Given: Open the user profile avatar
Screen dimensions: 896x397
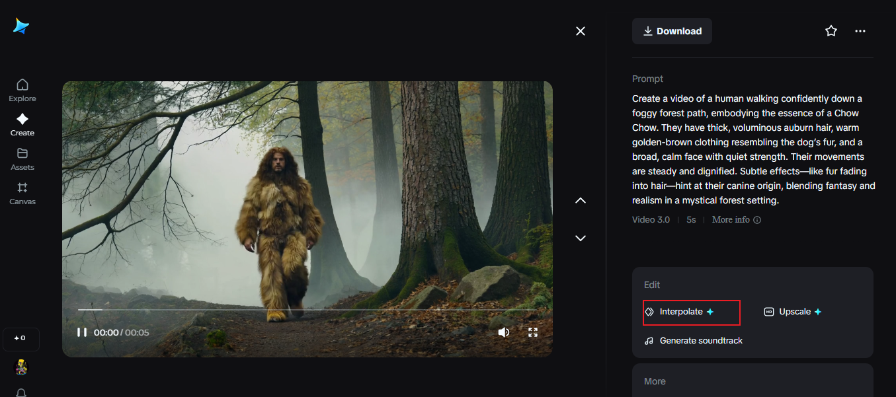Looking at the screenshot, I should [21, 367].
